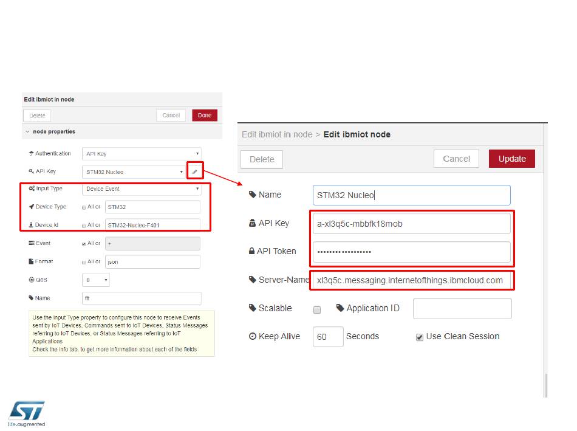Click the rocket icon beside Device Type
Image resolution: width=577 pixels, height=431 pixels.
[x=31, y=207]
